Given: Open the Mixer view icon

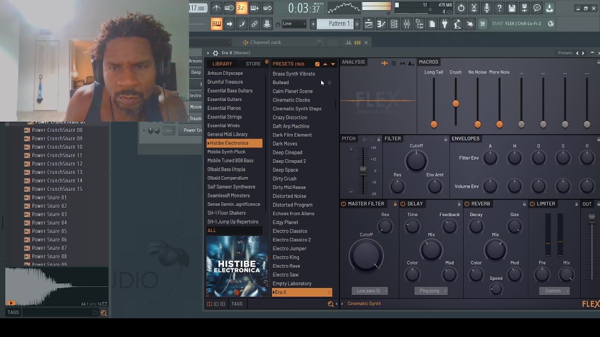Looking at the screenshot, I should click(406, 24).
